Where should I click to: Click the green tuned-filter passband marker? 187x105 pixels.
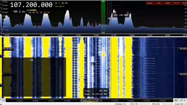[103, 17]
